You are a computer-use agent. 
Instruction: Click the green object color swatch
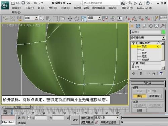coord(163,32)
